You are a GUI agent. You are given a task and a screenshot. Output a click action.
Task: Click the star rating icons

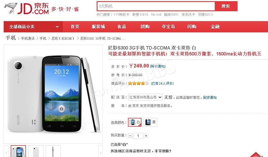138,84
